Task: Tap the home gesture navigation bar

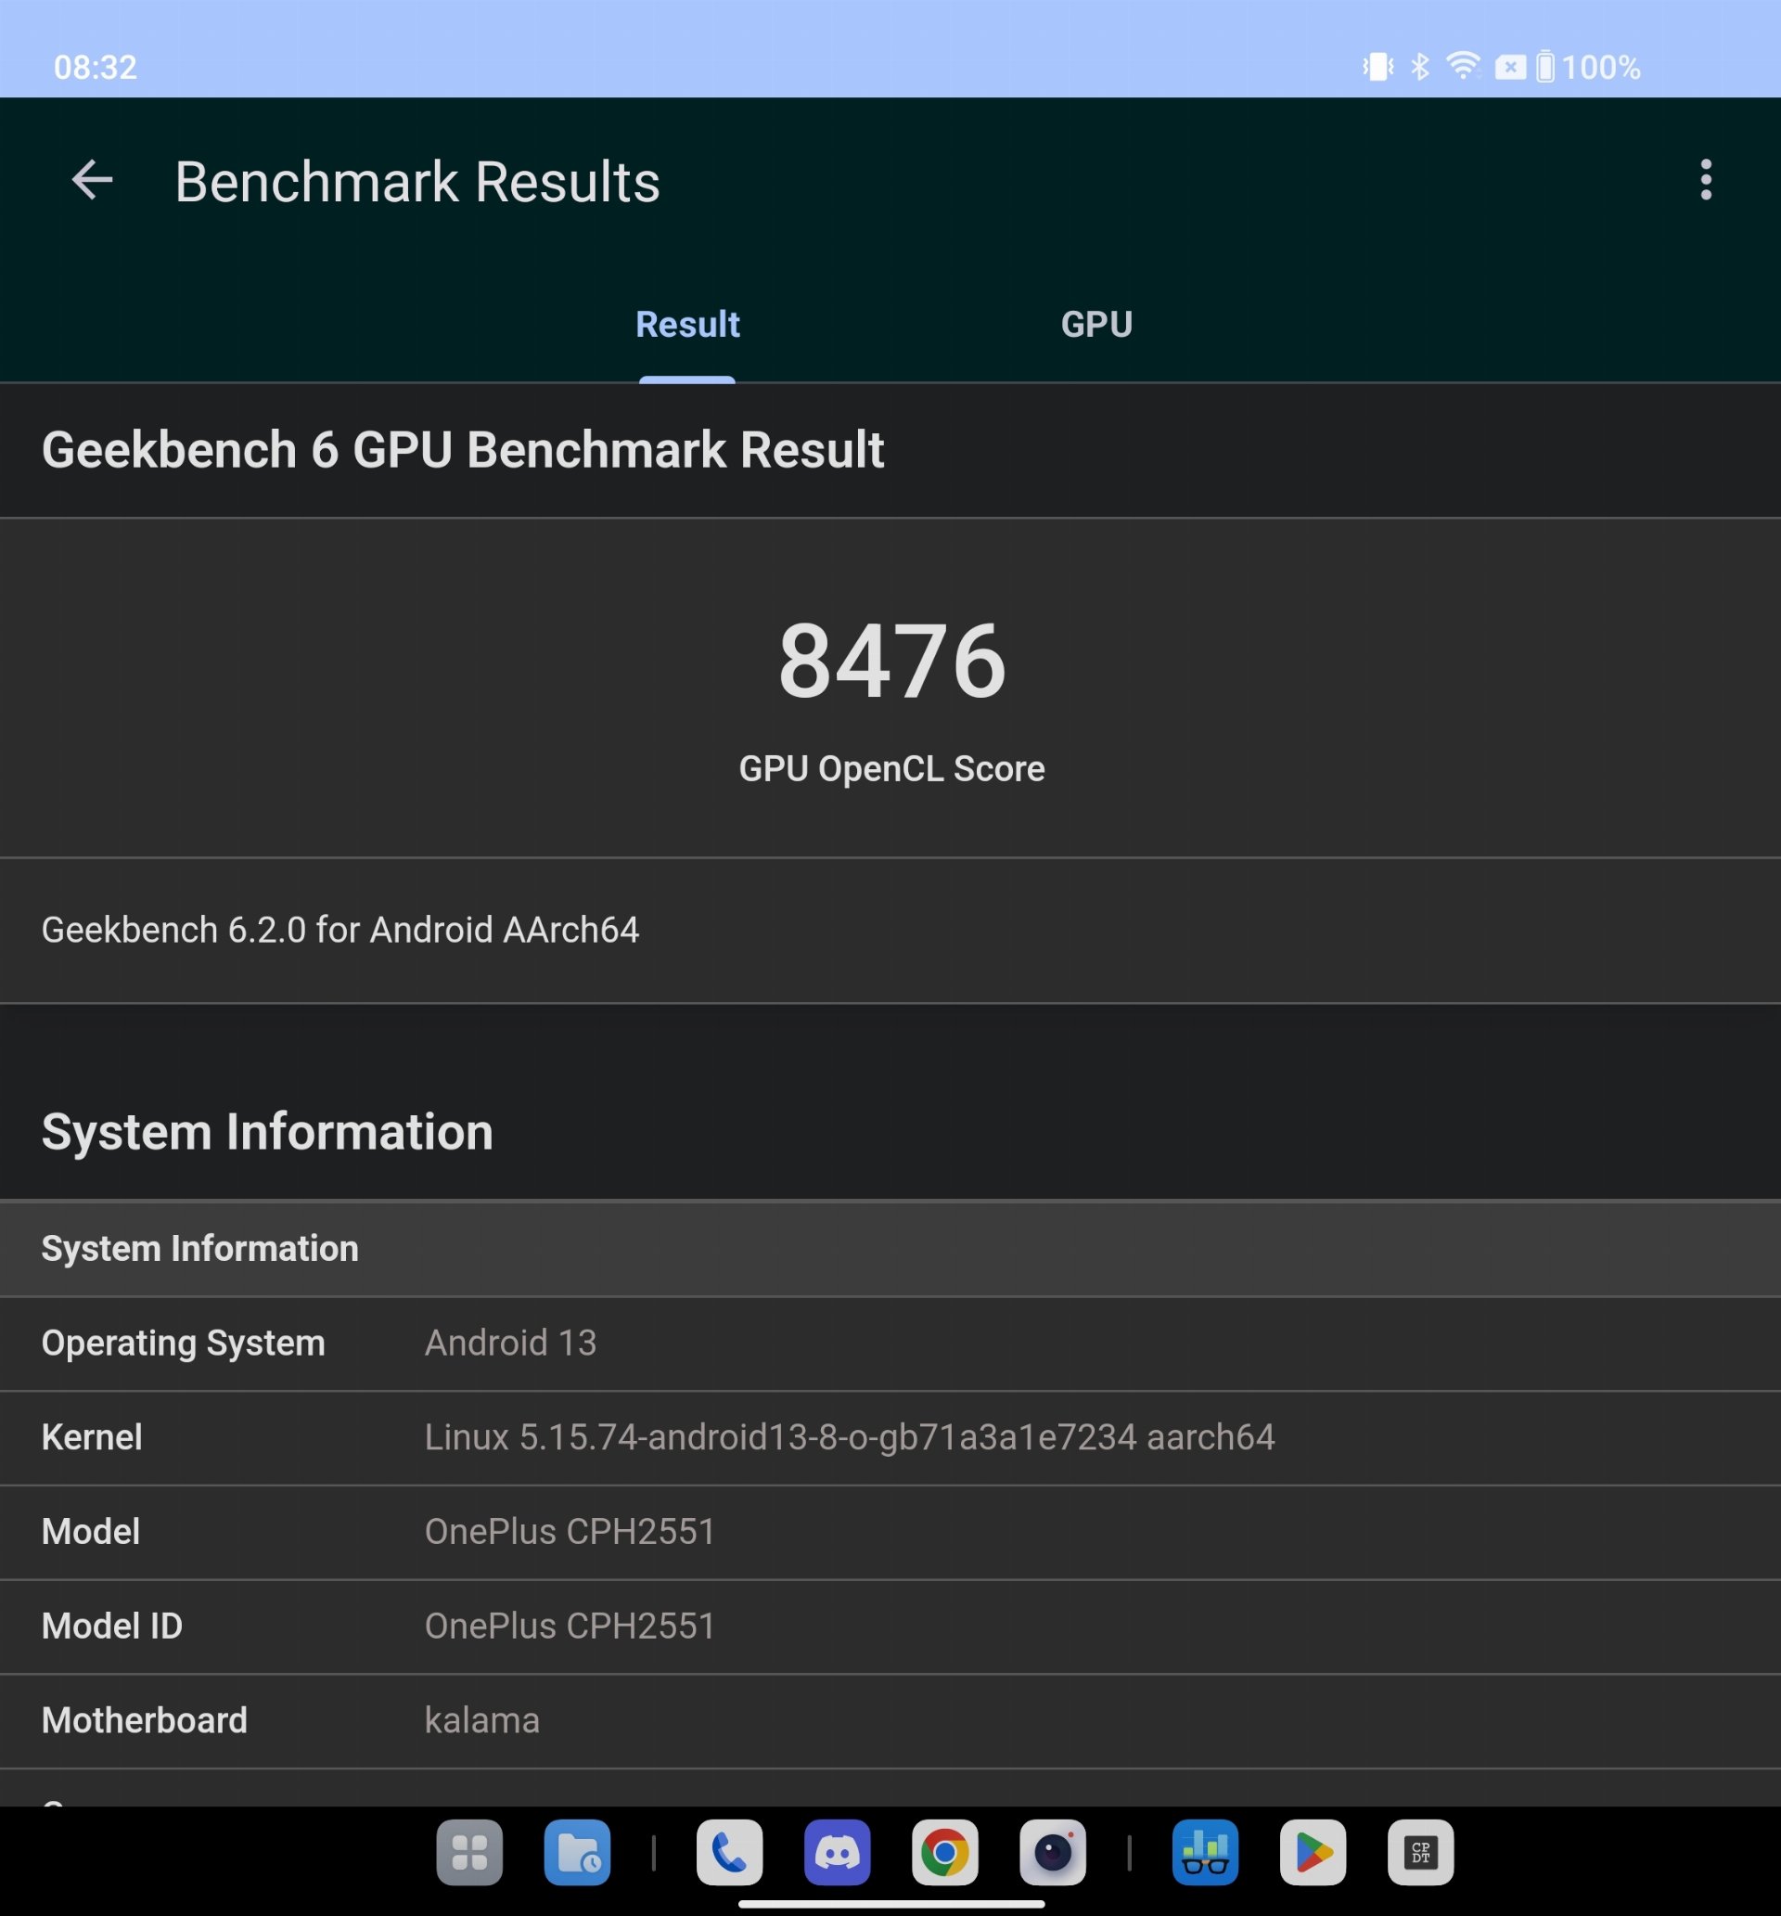Action: click(891, 1903)
